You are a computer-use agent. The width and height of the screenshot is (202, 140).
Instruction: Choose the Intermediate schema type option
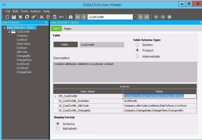pyautogui.click(x=137, y=56)
